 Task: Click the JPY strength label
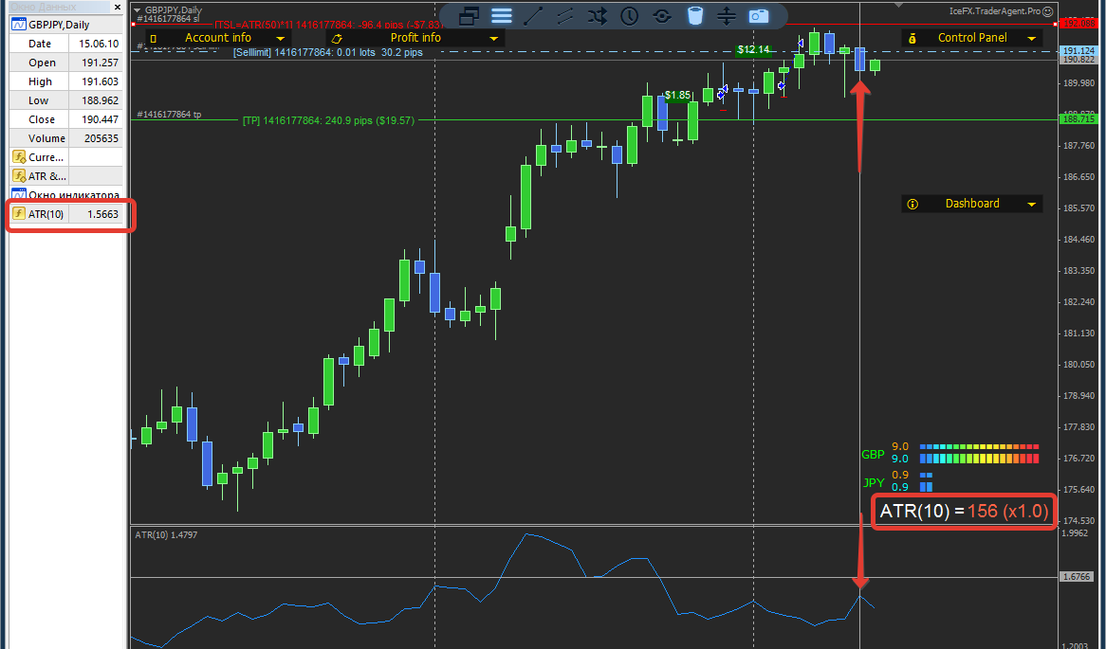click(x=874, y=482)
